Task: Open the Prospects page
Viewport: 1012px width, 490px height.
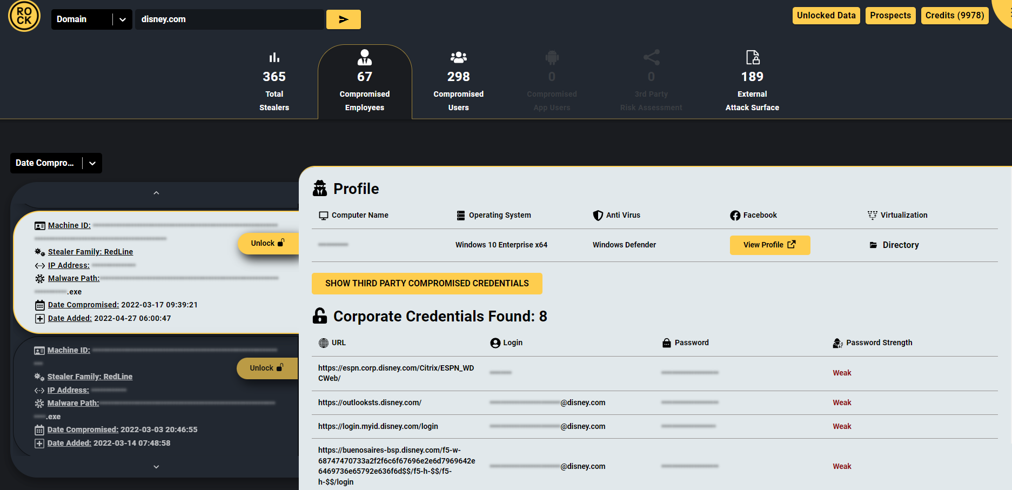Action: (890, 16)
